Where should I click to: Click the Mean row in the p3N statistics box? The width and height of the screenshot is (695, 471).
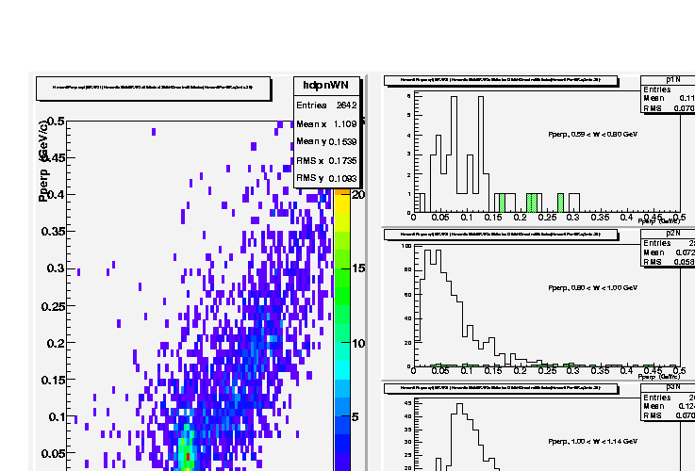pyautogui.click(x=669, y=406)
